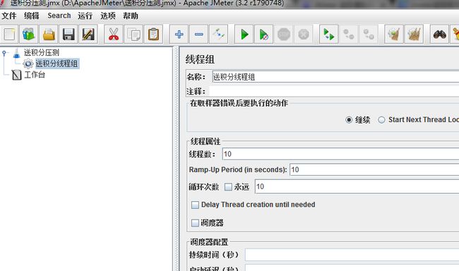Click Remote start all icon
The width and height of the screenshot is (459, 271).
tap(329, 35)
